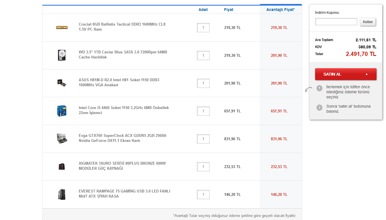Click the 657,91 TL Fiyat price of Intel i5
This screenshot has height=220, width=386.
point(232,111)
